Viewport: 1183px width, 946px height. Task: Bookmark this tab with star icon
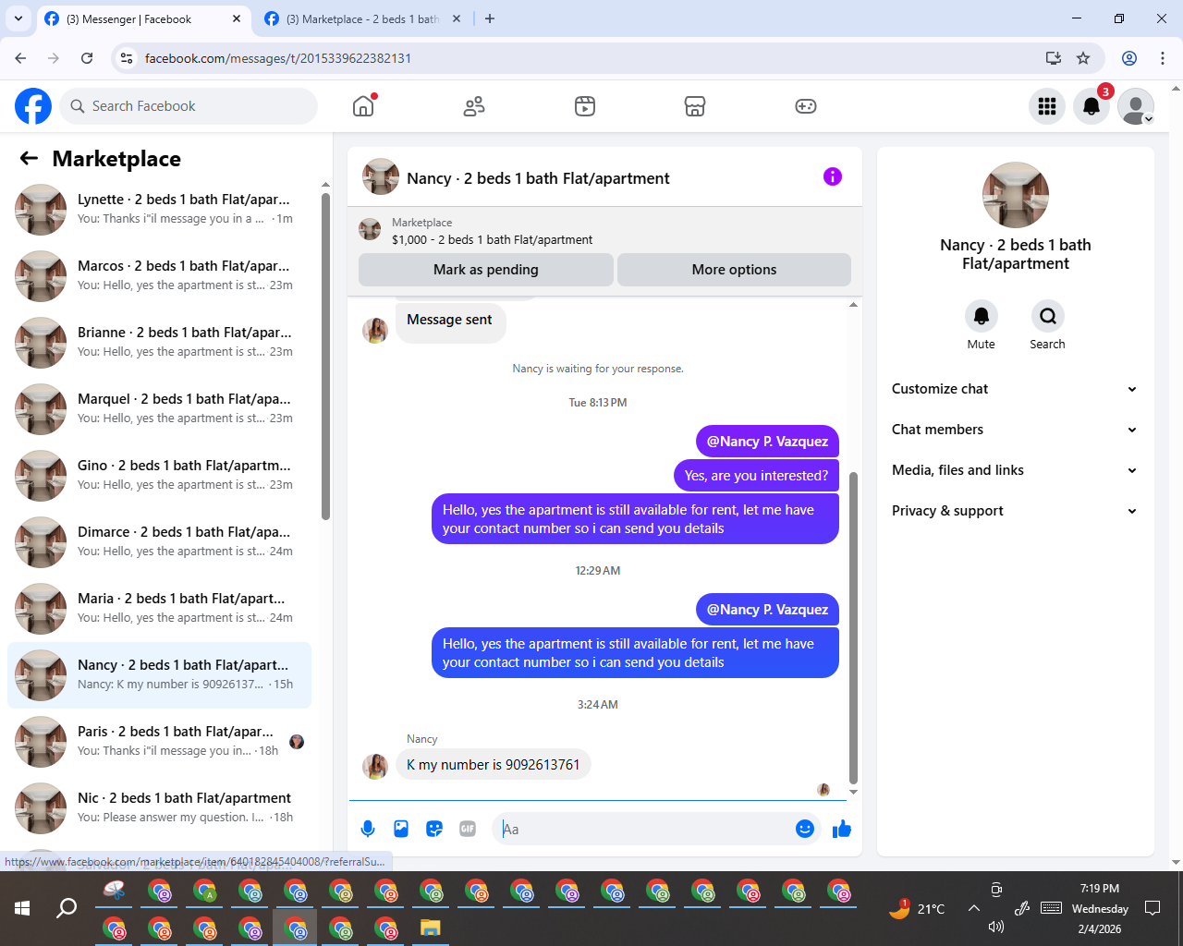1083,58
